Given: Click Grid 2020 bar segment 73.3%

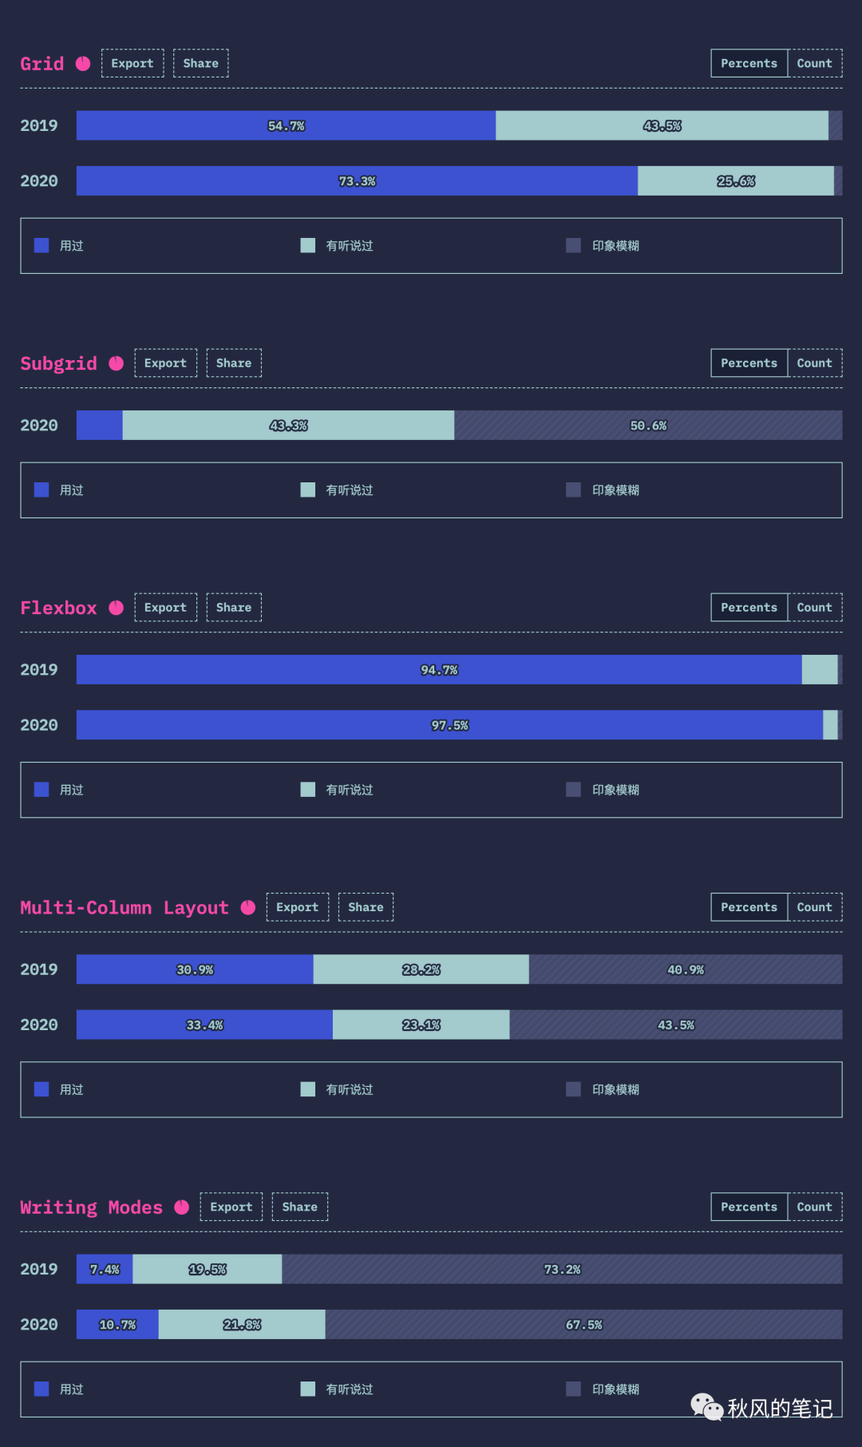Looking at the screenshot, I should coord(357,181).
